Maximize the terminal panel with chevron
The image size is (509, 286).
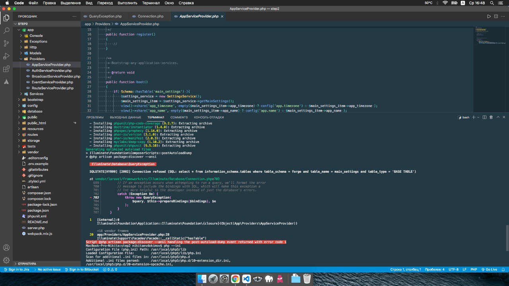click(498, 117)
